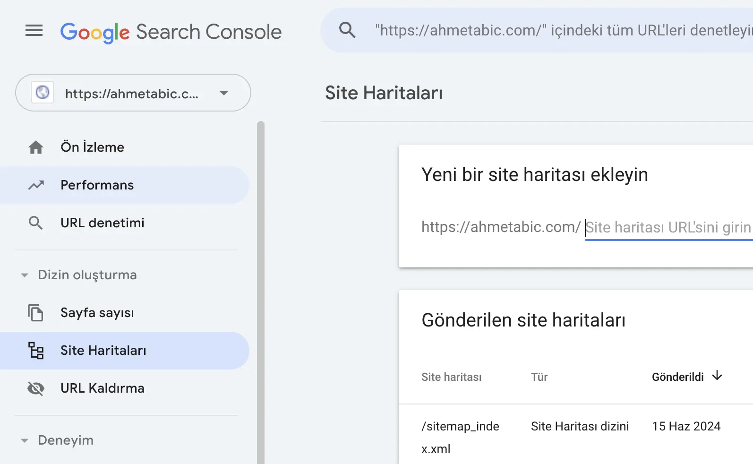Click the Site haritası column header

(452, 377)
